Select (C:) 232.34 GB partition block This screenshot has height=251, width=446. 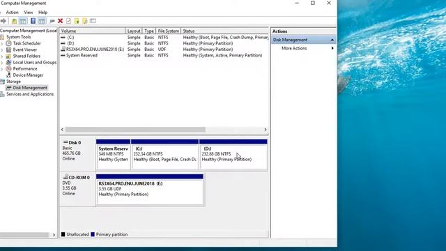(164, 155)
